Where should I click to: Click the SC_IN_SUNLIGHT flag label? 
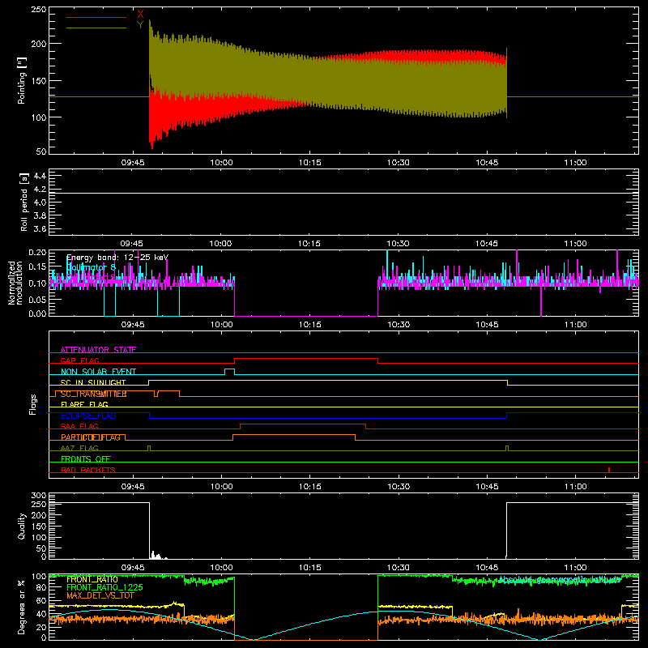pyautogui.click(x=93, y=382)
